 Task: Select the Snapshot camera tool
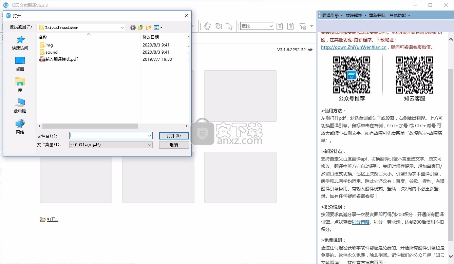click(218, 26)
